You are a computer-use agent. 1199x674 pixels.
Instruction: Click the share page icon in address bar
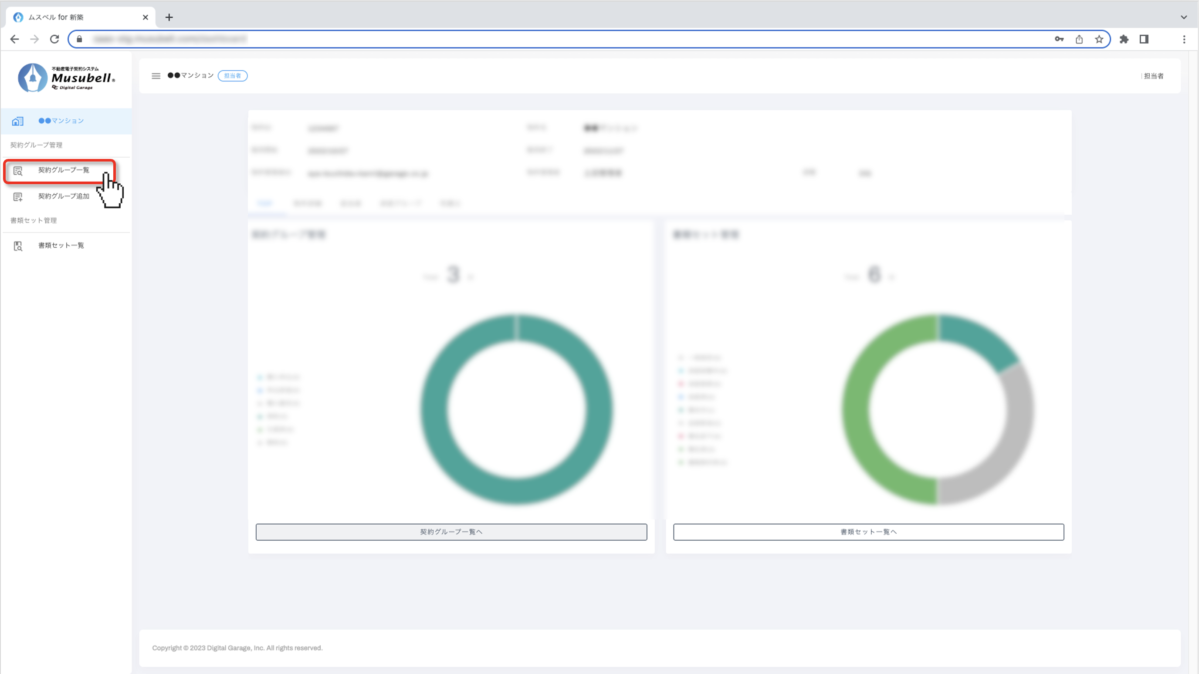click(1079, 39)
